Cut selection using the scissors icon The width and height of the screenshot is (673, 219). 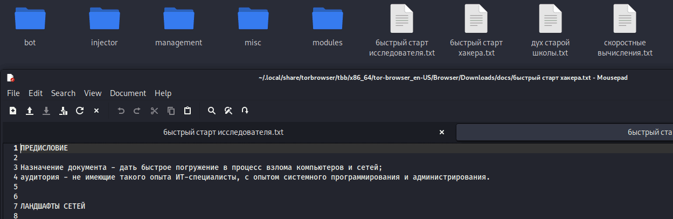(x=154, y=111)
